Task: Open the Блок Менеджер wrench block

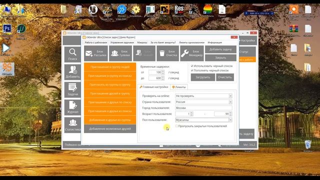Action: 192,53
